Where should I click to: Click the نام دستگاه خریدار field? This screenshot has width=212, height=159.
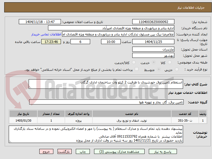pos(111,28)
